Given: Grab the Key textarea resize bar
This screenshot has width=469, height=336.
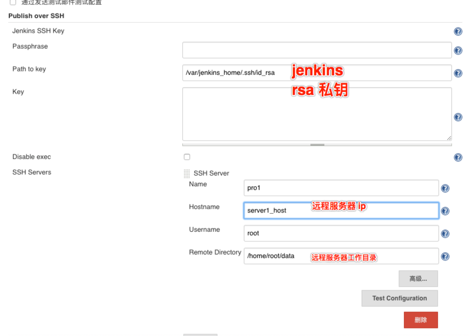Looking at the screenshot, I should [317, 145].
